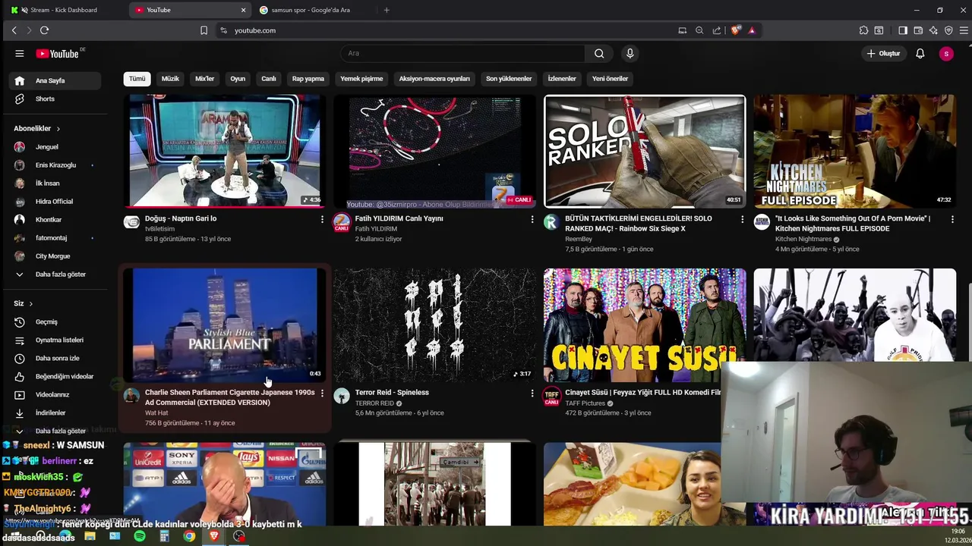Bookmark this page

click(x=204, y=30)
